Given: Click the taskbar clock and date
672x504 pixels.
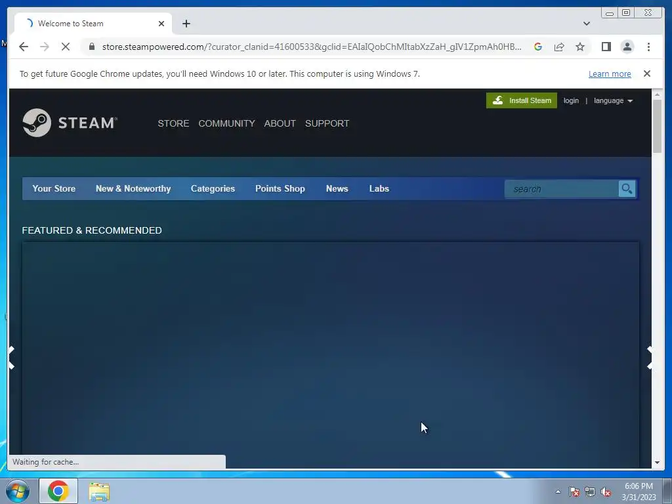Looking at the screenshot, I should (x=639, y=492).
